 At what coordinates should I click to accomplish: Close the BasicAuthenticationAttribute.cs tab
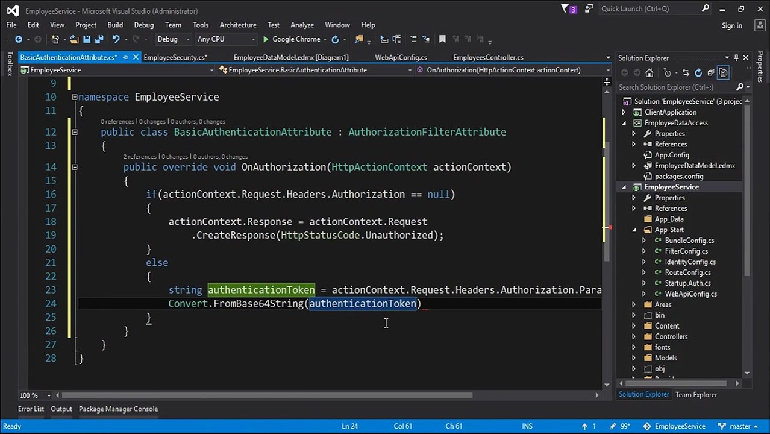[x=136, y=58]
